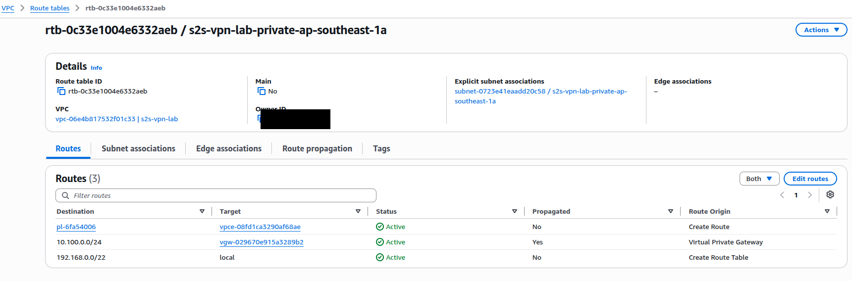
Task: Open Info link next to Details
Action: pos(97,68)
